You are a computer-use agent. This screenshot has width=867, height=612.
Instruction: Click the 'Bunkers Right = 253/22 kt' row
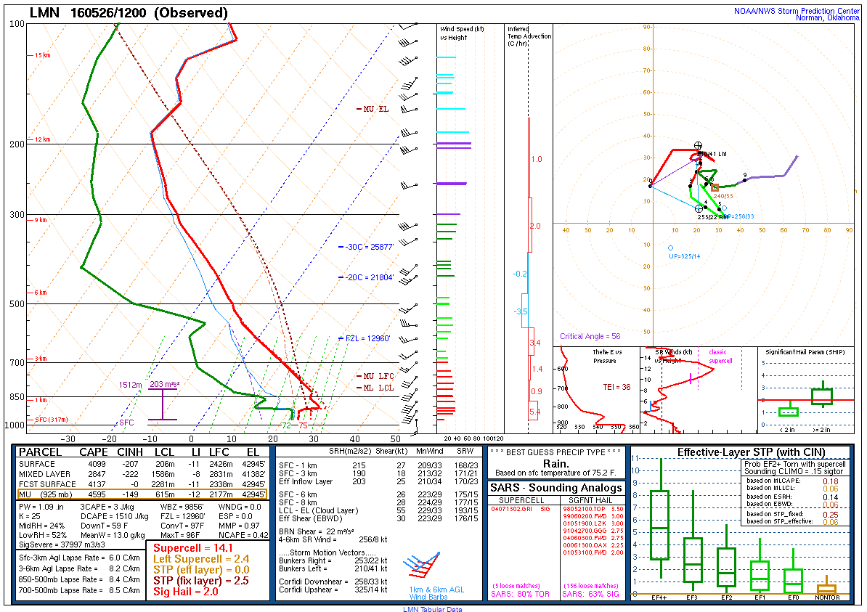(333, 560)
